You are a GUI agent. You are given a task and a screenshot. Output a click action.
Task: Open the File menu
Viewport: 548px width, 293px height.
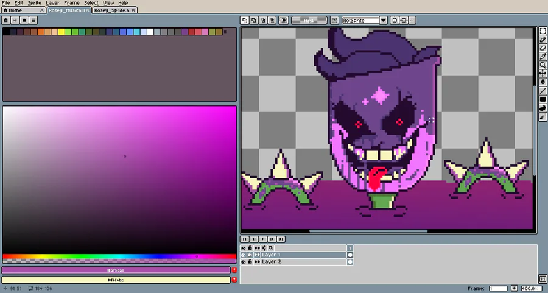(6, 3)
